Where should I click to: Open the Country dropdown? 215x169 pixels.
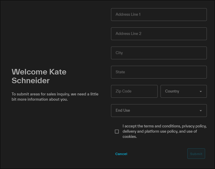(184, 91)
